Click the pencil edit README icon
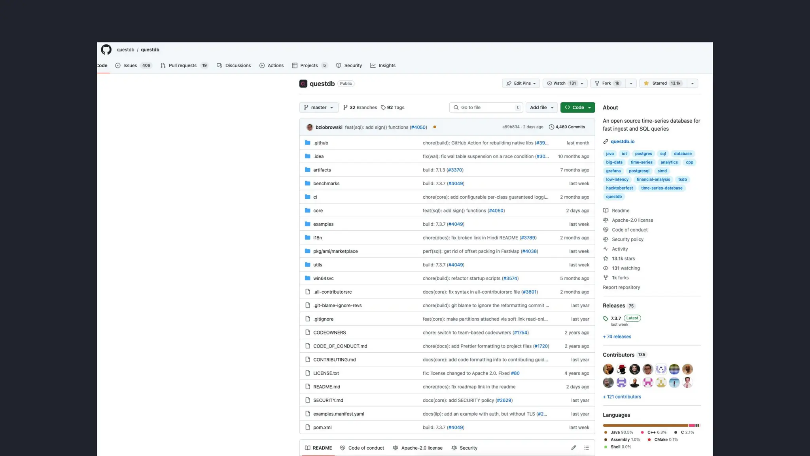 [x=573, y=448]
